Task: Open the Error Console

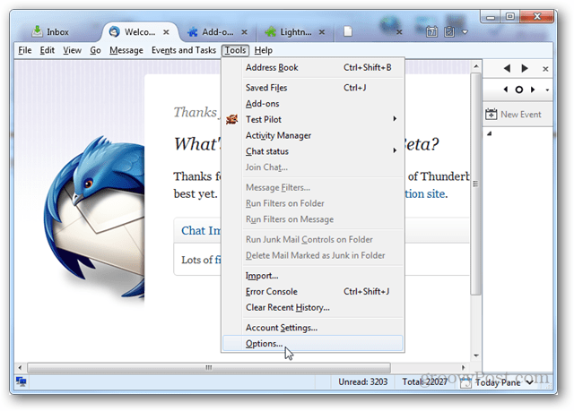Action: tap(313, 292)
